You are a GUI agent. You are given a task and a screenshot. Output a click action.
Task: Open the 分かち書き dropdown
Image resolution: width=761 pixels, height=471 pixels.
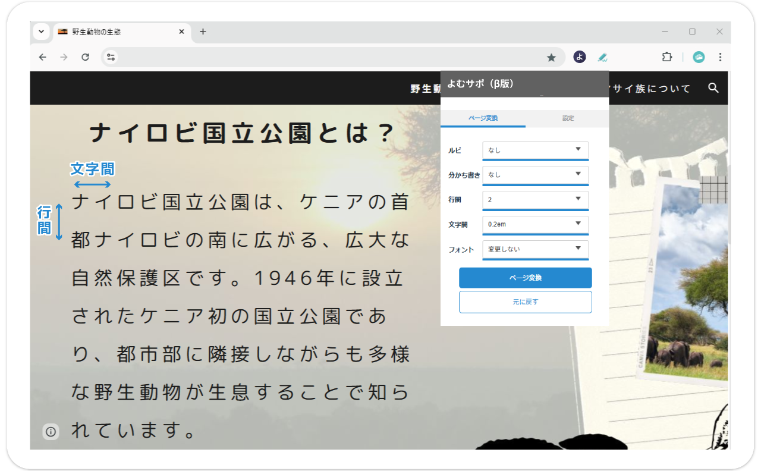(535, 175)
